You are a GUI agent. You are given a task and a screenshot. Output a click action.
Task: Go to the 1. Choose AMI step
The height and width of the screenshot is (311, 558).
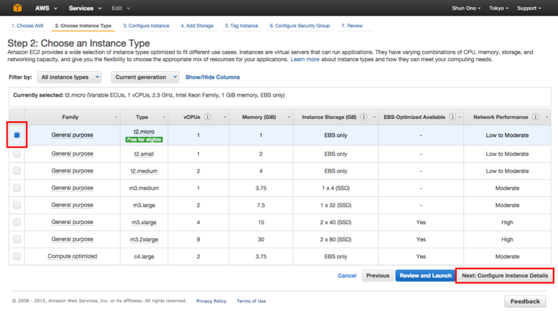(27, 26)
